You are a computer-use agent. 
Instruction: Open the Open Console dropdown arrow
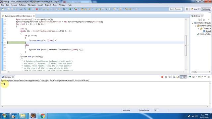pos(202,77)
